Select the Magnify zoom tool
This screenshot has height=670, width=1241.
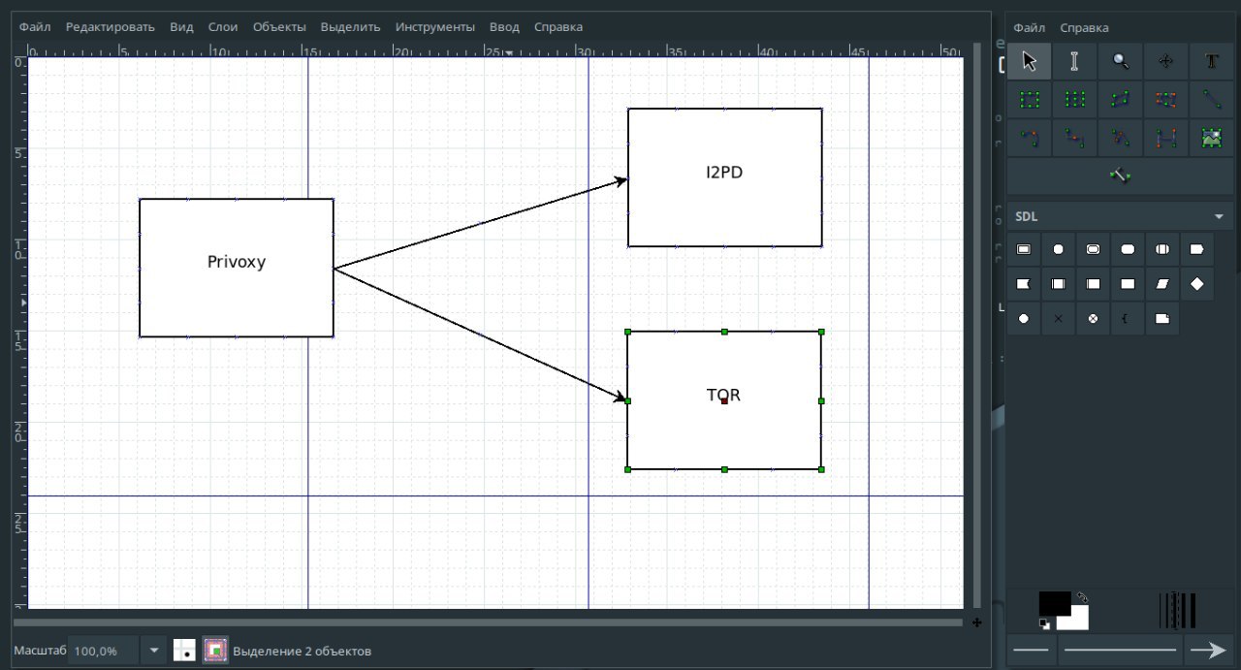pos(1120,61)
